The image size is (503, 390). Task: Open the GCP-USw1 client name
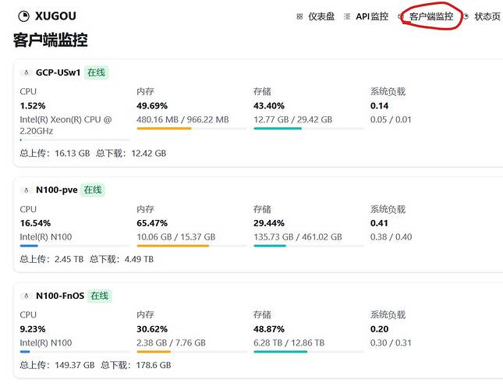pyautogui.click(x=58, y=73)
